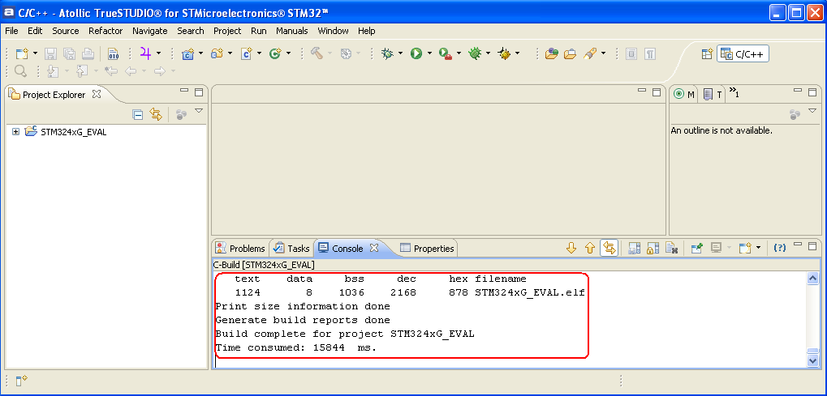Toggle Link with Editor in Project Explorer
This screenshot has height=396, width=827.
(x=155, y=114)
